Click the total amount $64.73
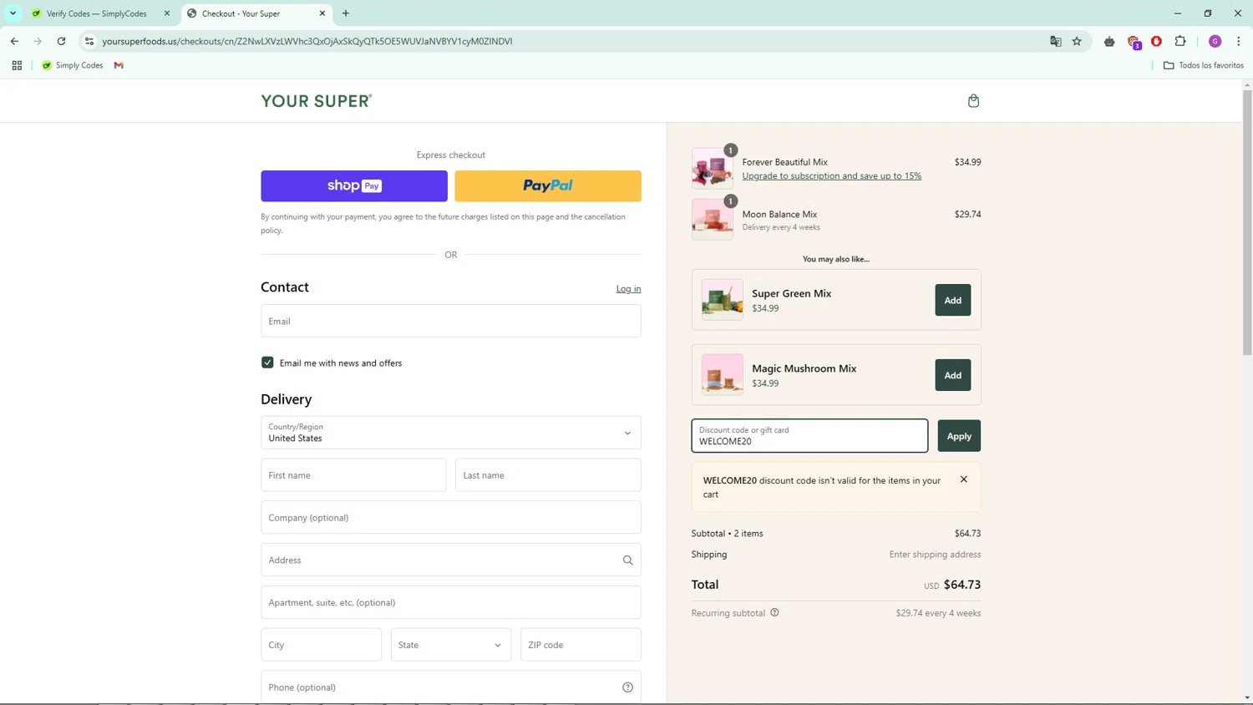 (962, 585)
